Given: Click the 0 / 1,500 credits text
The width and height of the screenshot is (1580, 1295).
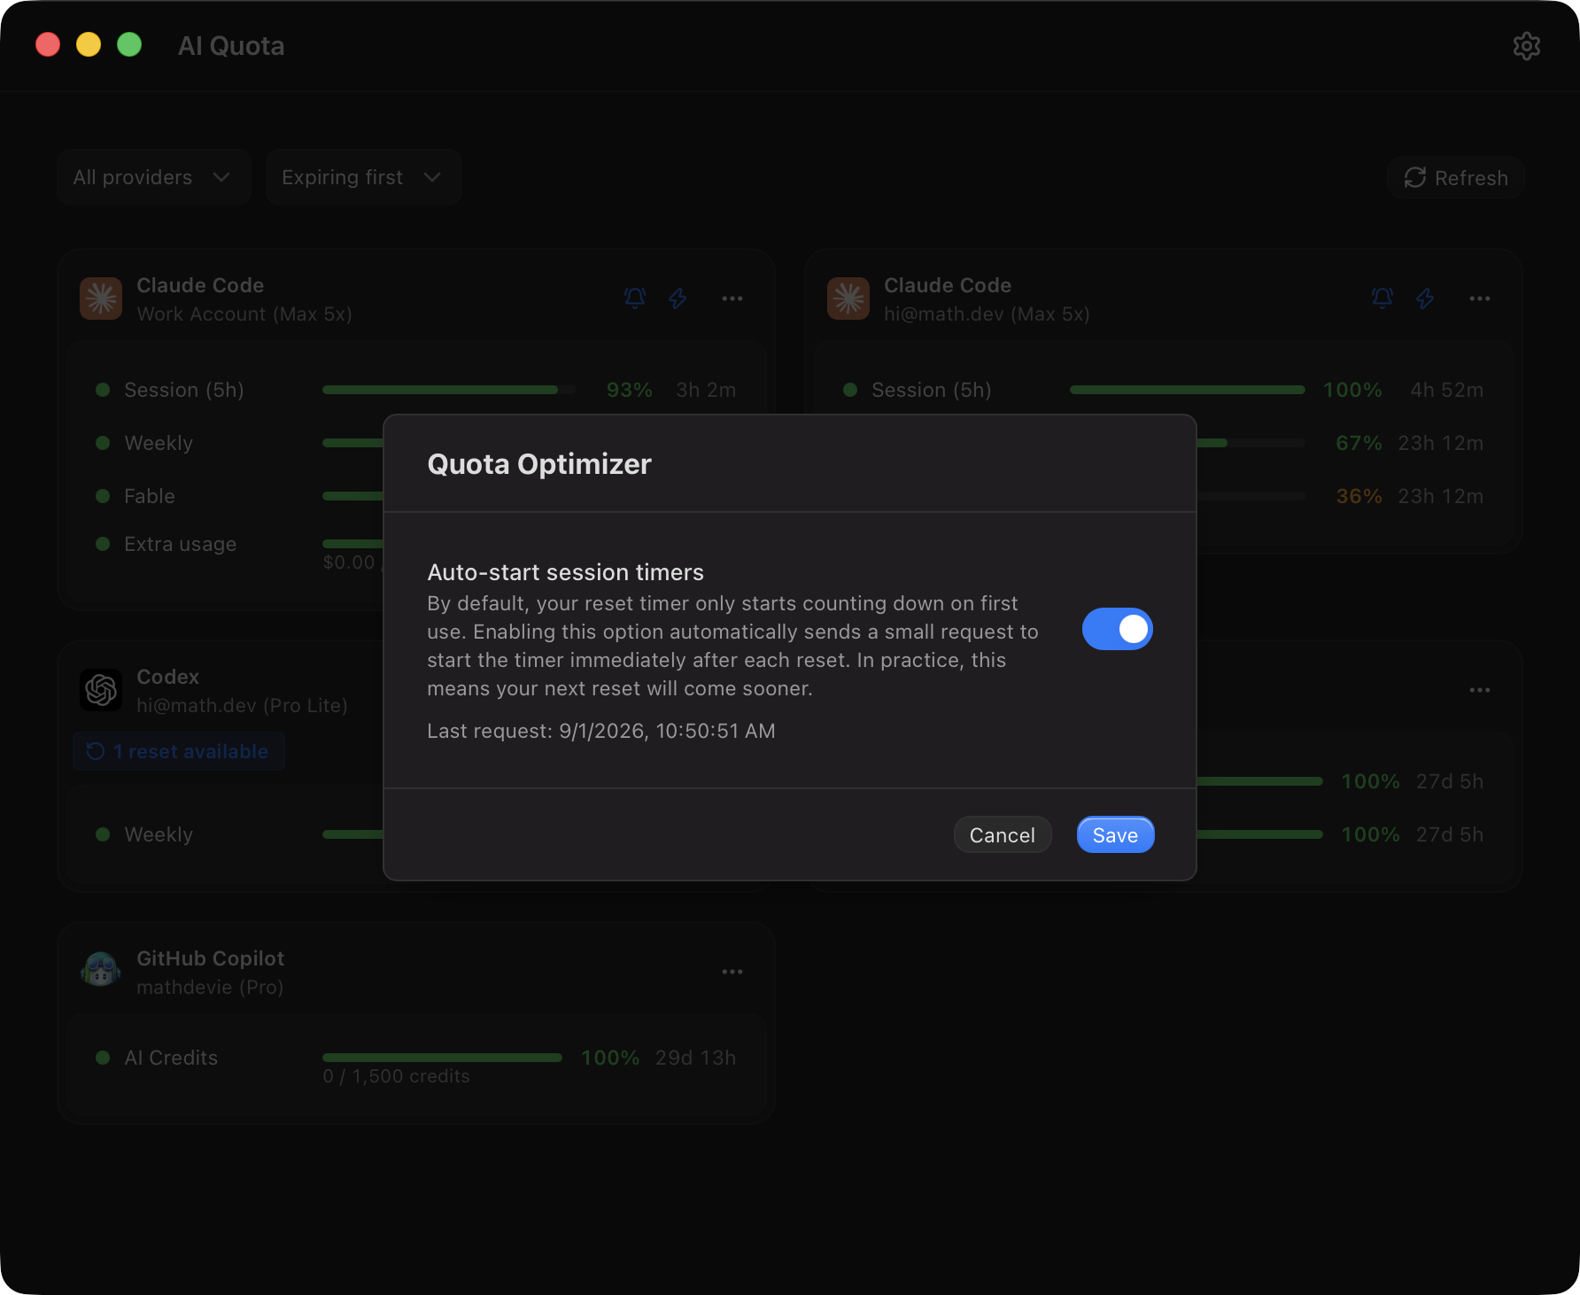Looking at the screenshot, I should [396, 1076].
